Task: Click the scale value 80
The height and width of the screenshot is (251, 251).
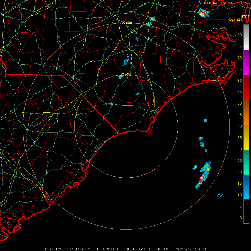Action: coord(240,35)
